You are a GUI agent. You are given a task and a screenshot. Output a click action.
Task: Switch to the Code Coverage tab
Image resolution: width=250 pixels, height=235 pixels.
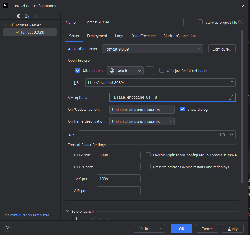[x=143, y=36]
